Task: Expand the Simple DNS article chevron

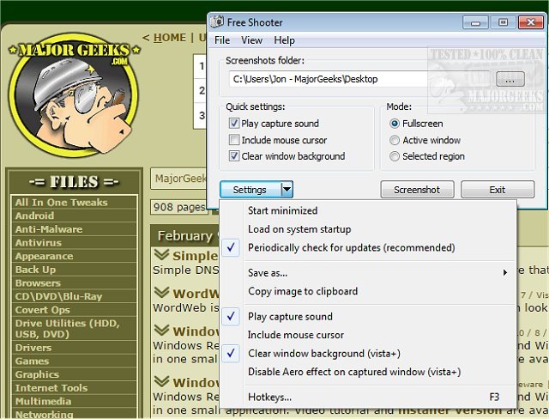Action: tap(161, 255)
